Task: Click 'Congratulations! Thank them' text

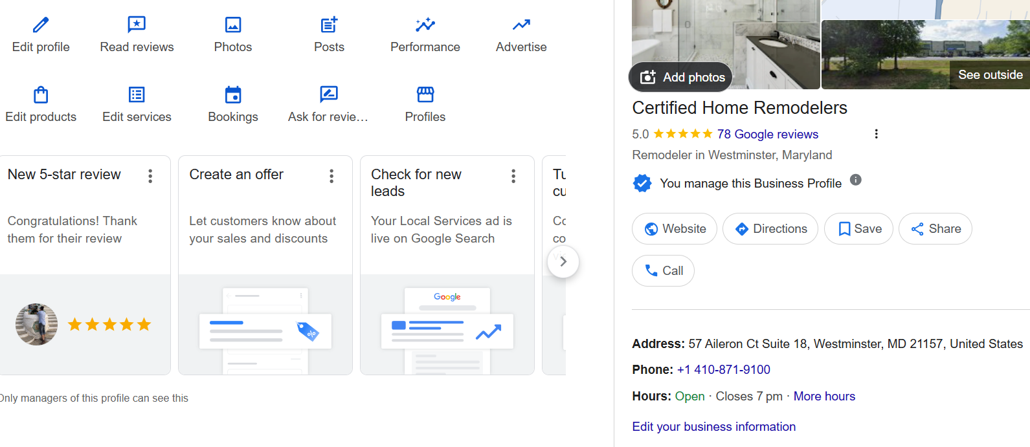Action: click(x=73, y=230)
